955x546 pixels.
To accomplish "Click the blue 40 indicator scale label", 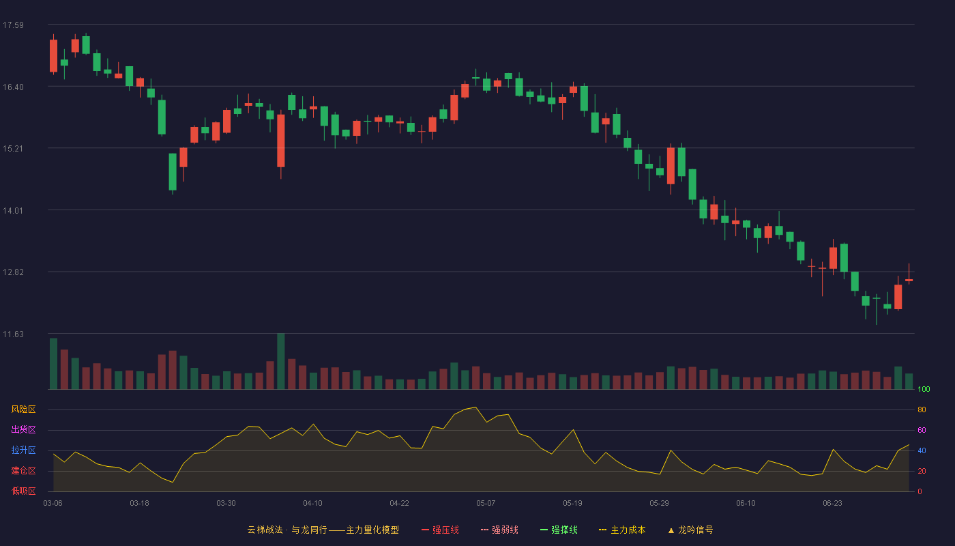I will tap(922, 450).
